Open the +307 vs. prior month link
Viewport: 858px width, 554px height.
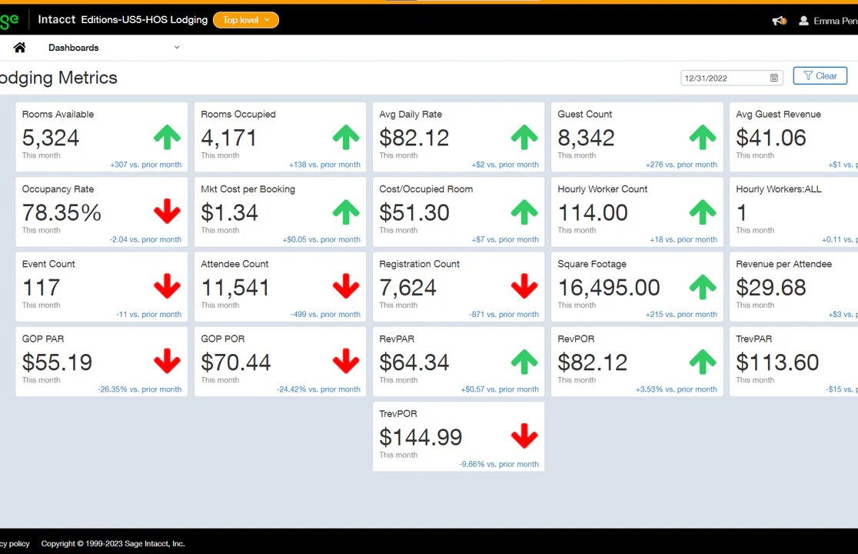point(145,165)
